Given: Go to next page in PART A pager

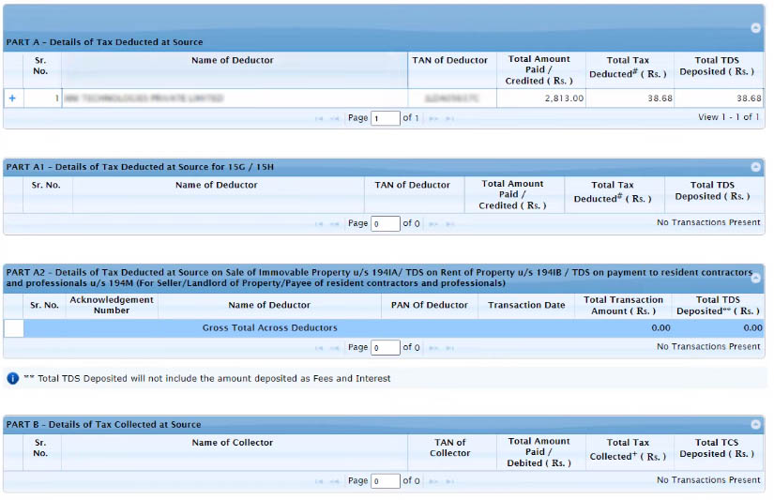Looking at the screenshot, I should (433, 118).
